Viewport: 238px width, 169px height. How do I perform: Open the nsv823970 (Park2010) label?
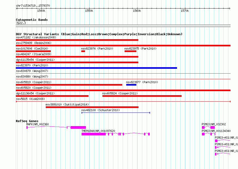32,65
